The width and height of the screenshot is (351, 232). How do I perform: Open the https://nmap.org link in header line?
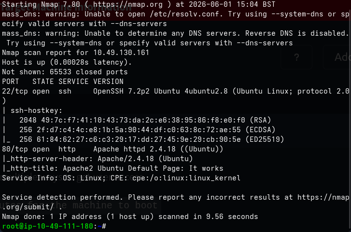tap(127, 4)
